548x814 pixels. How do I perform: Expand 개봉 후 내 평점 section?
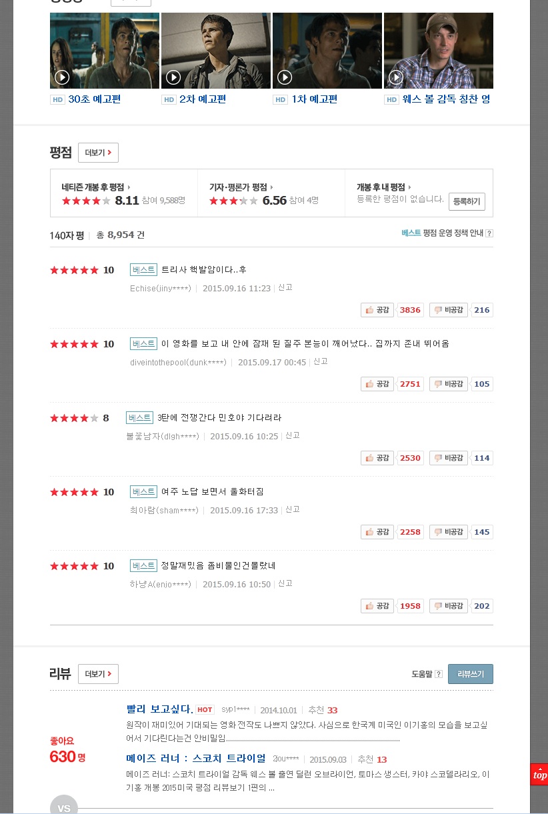[410, 187]
